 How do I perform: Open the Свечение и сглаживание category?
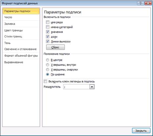tap(21, 49)
